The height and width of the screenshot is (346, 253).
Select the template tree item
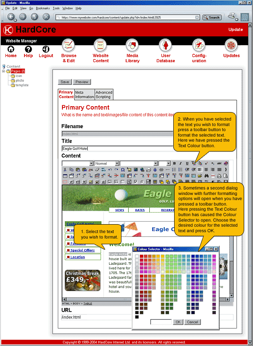pos(22,85)
